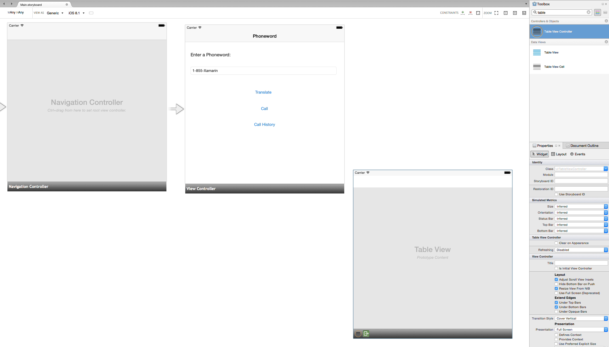Image resolution: width=609 pixels, height=347 pixels.
Task: Click the Call History button
Action: coord(264,124)
